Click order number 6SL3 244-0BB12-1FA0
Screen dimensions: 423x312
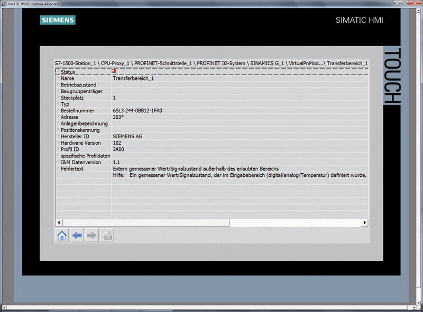coord(137,111)
